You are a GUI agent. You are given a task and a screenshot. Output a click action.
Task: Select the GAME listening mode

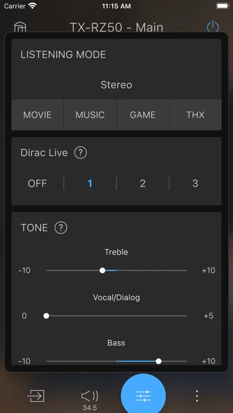click(x=143, y=115)
